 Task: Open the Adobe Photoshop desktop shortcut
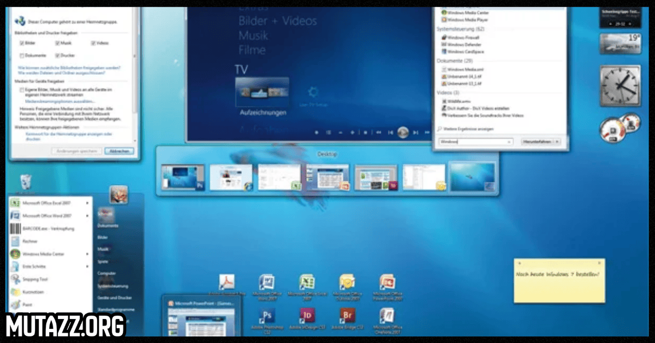(x=267, y=316)
